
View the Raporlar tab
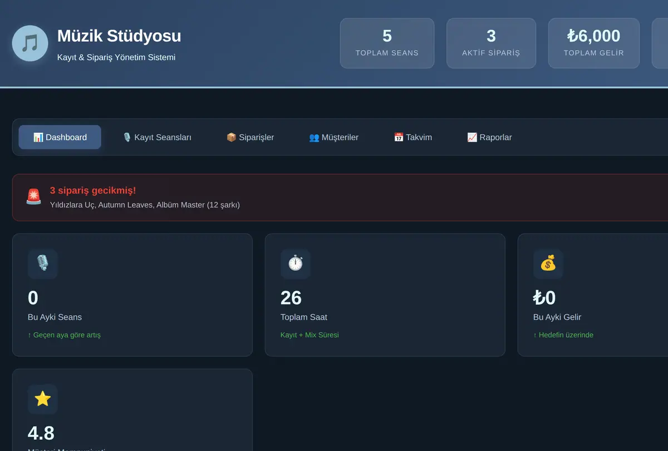point(489,137)
